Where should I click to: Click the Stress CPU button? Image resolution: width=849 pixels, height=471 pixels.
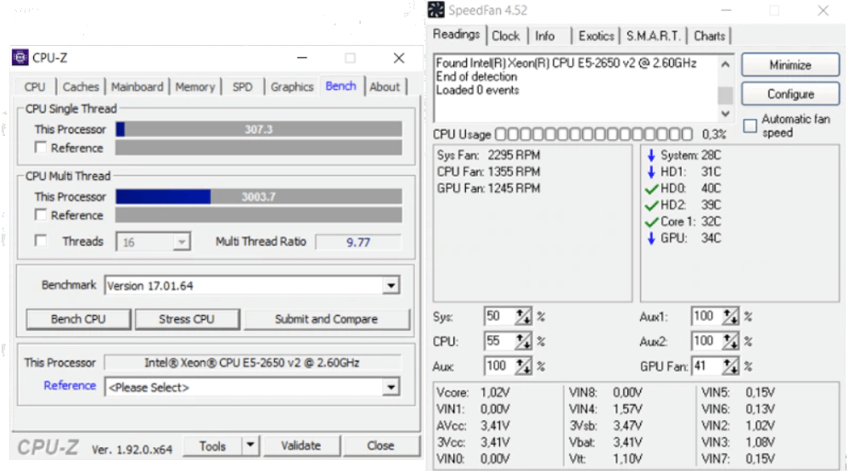point(187,319)
